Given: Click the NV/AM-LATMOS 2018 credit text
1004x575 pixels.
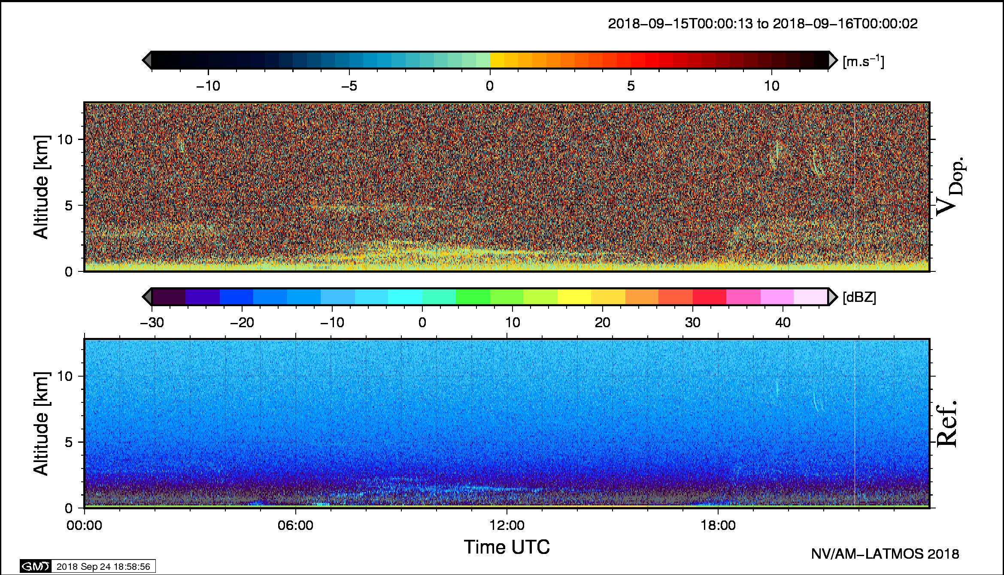Looking at the screenshot, I should click(x=885, y=554).
